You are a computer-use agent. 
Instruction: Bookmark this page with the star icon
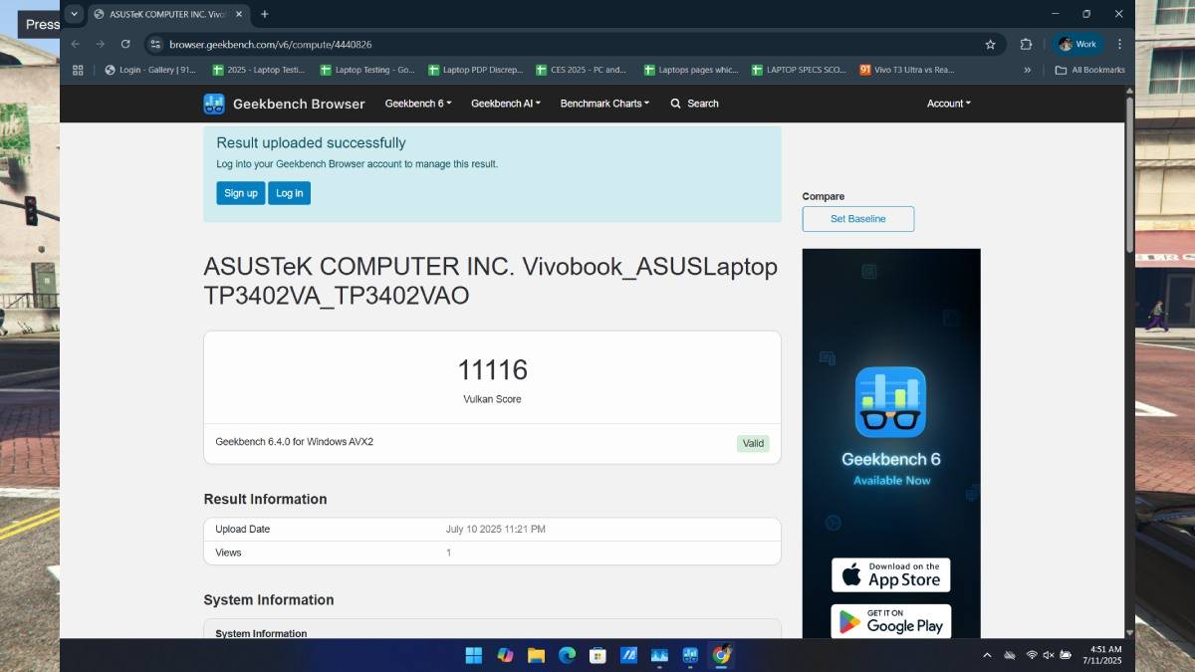coord(990,44)
